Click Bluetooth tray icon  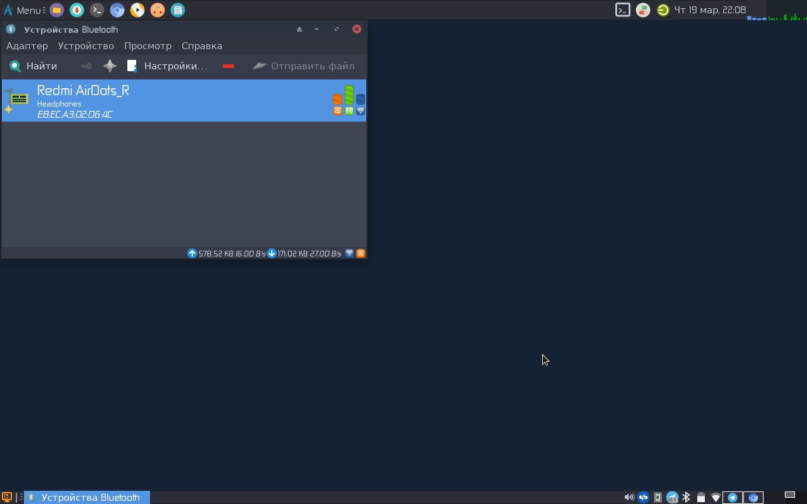[686, 497]
